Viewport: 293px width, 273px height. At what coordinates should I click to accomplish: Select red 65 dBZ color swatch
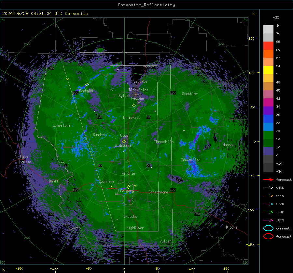tap(268, 45)
